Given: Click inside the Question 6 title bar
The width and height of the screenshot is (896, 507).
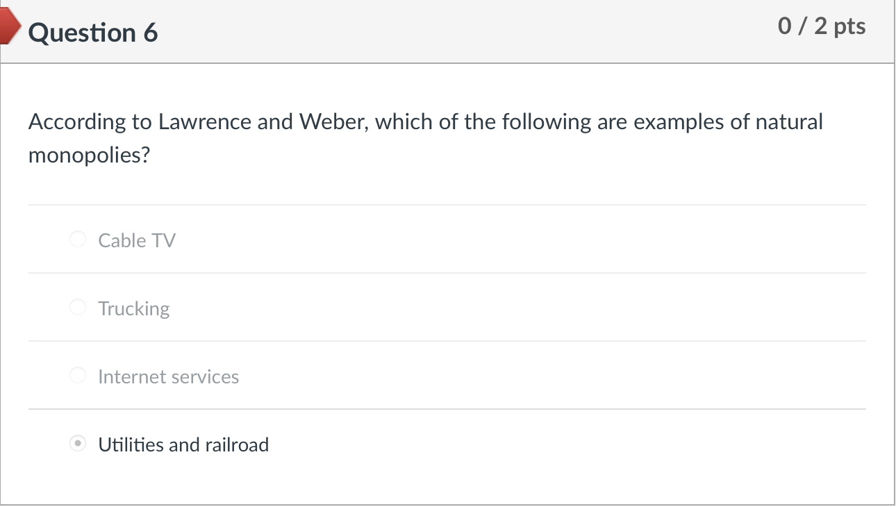Looking at the screenshot, I should (x=417, y=31).
